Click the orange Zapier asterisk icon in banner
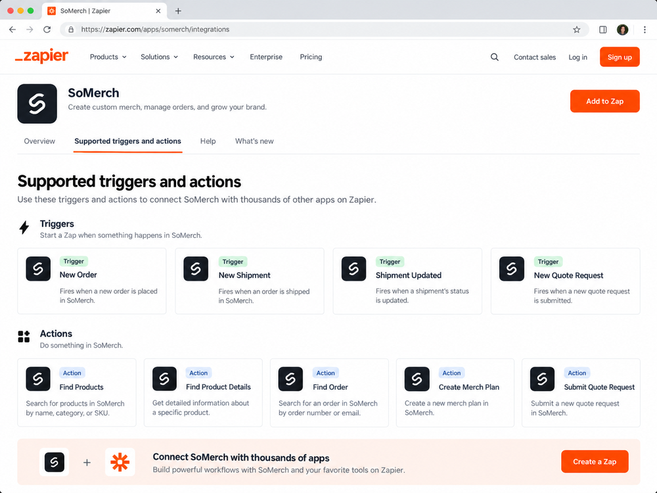This screenshot has width=657, height=493. pos(120,462)
